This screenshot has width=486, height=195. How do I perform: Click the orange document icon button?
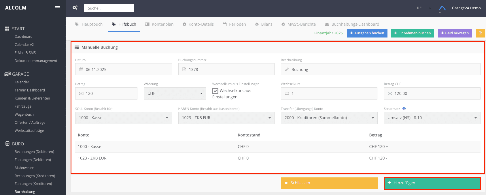click(480, 33)
